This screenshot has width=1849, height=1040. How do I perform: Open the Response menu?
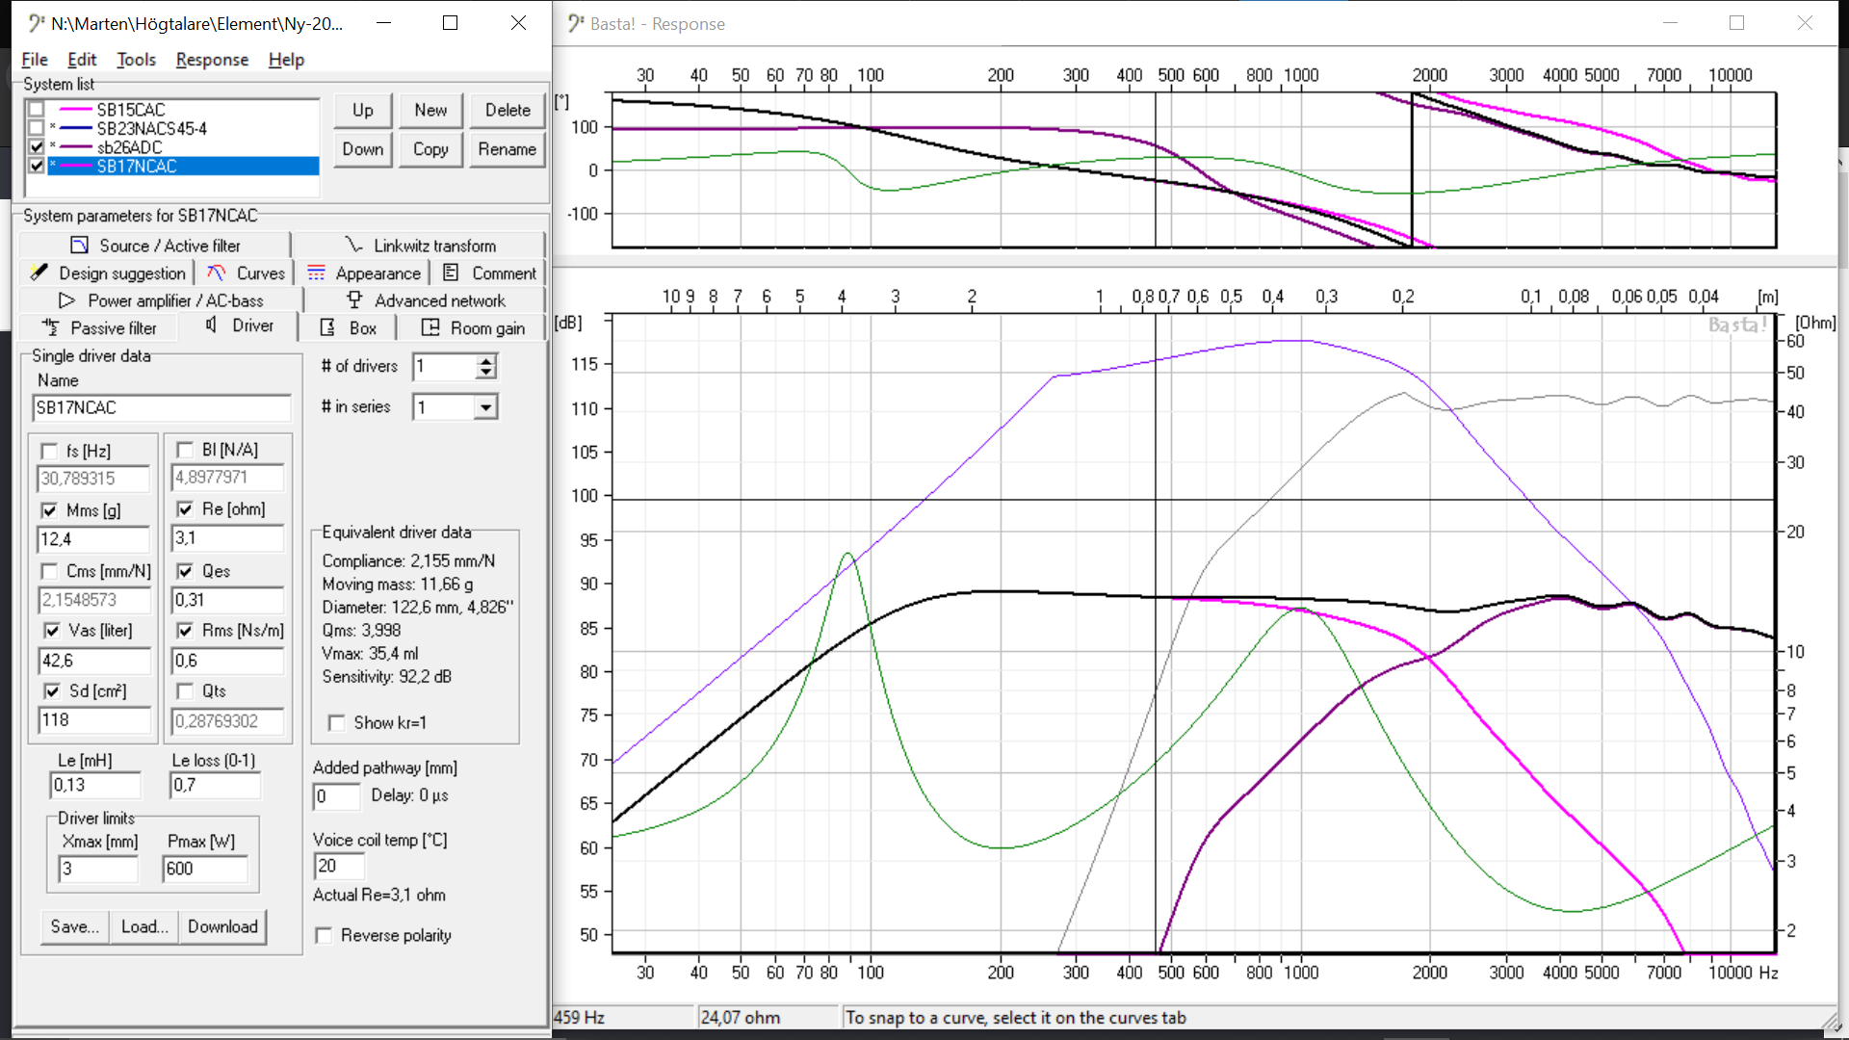(212, 59)
